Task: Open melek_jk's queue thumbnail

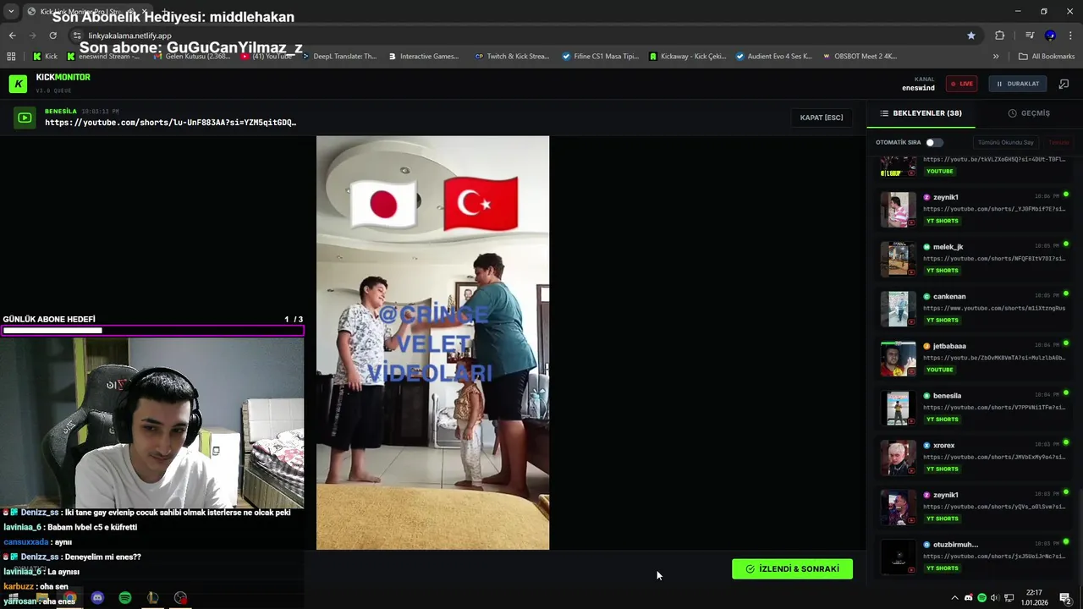Action: click(x=898, y=259)
